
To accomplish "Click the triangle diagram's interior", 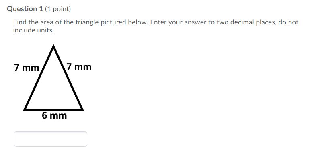I will tap(53, 90).
